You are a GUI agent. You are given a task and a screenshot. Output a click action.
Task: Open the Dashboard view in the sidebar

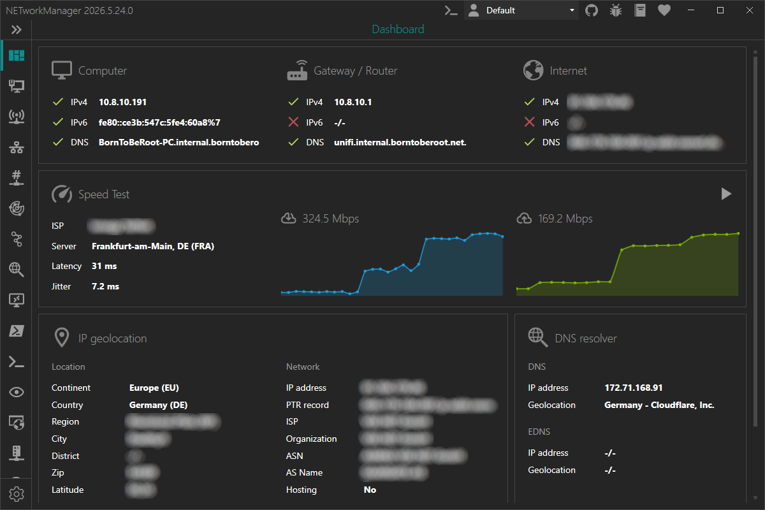(x=17, y=55)
